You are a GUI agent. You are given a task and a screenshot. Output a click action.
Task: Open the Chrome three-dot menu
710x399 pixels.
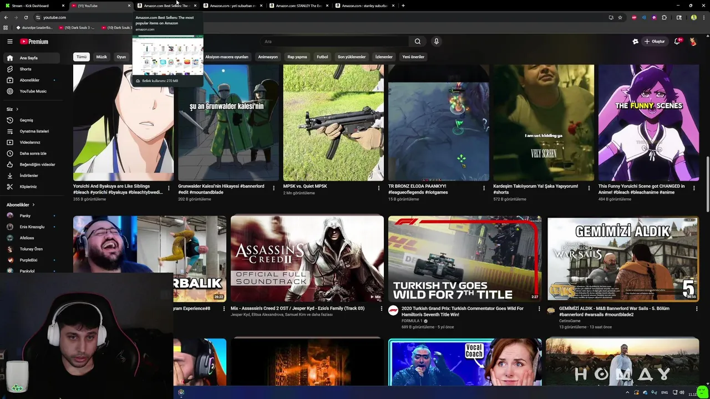click(x=704, y=17)
